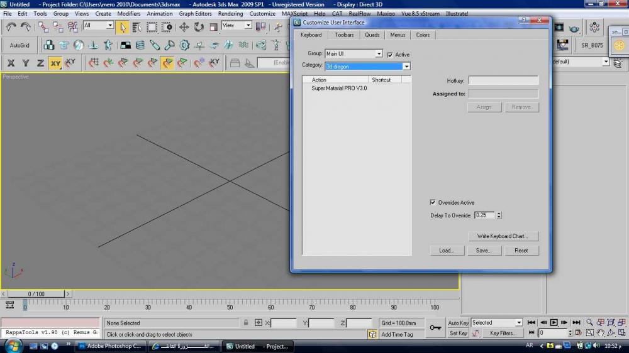Screen dimensions: 629x353
Task: Click the teapot render icon
Action: 574,28
